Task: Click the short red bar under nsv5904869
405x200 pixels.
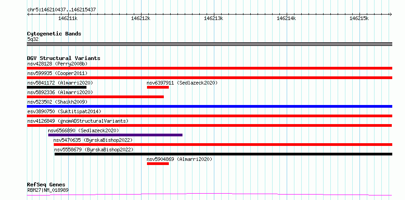Action: pyautogui.click(x=158, y=164)
